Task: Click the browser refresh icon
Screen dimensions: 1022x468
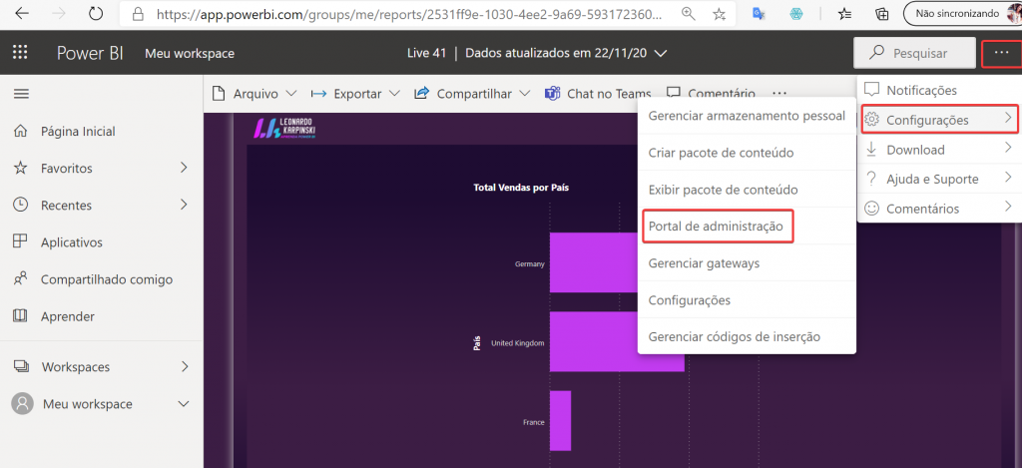Action: 96,14
